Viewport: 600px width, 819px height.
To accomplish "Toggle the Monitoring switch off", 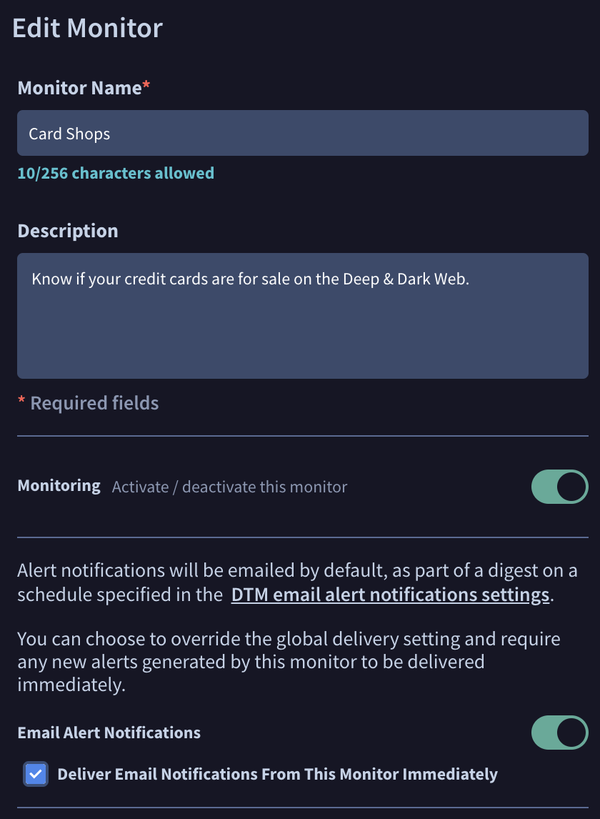I will pos(559,487).
